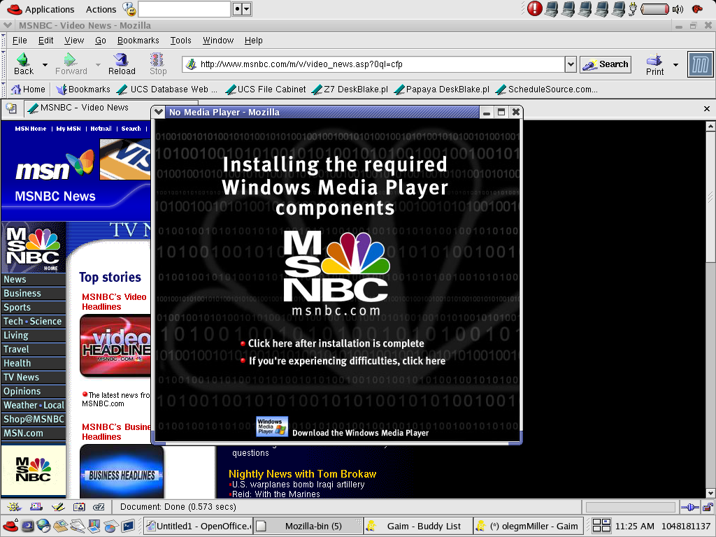
Task: Launch the spreadsheet chart launcher in panel
Action: point(111,526)
